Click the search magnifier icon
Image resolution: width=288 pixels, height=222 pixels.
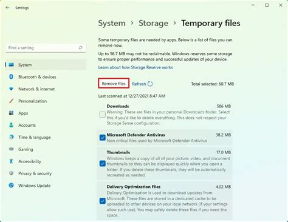click(80, 48)
